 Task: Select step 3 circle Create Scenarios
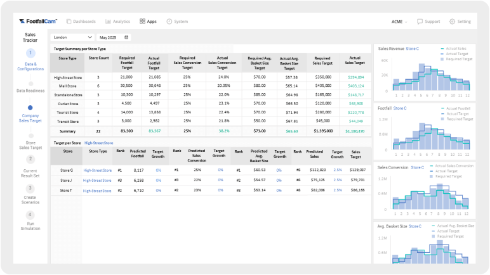pyautogui.click(x=30, y=188)
